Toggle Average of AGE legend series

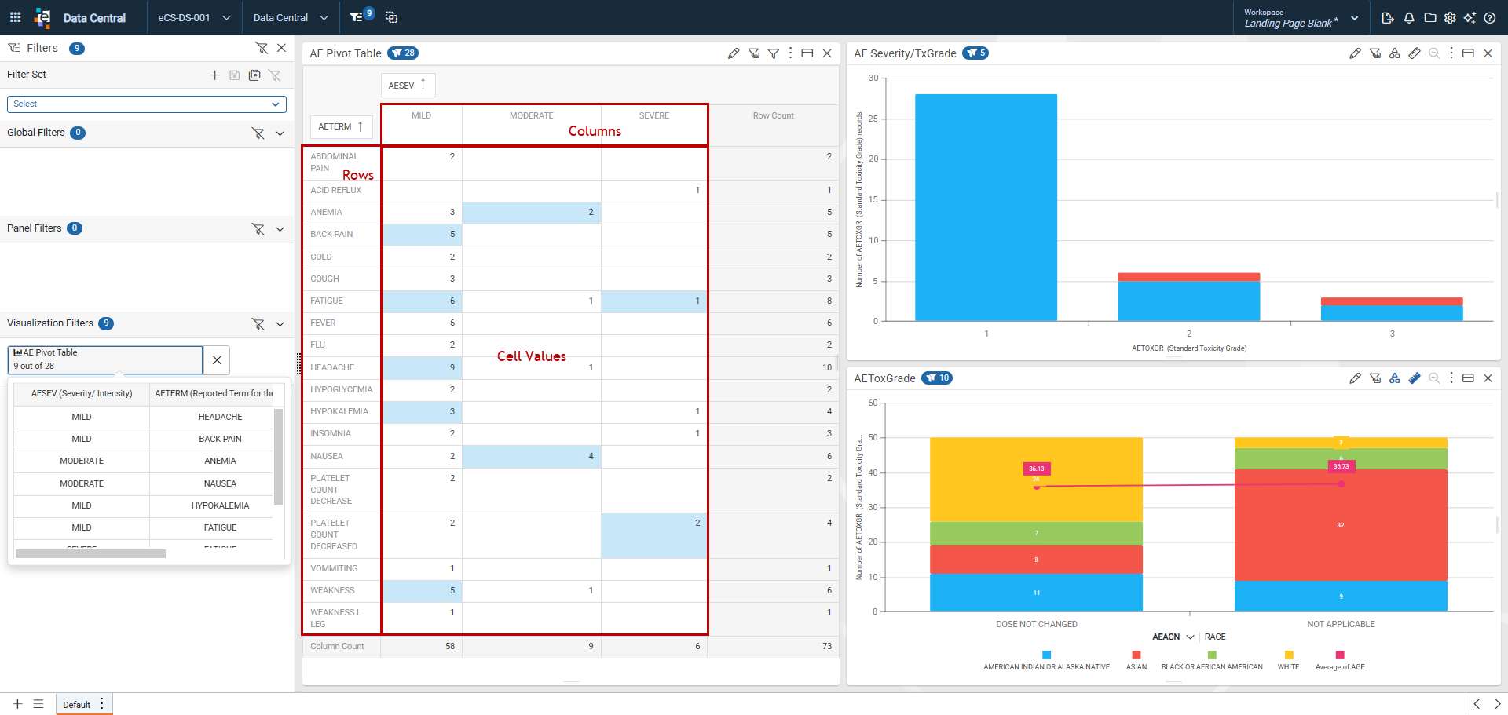pos(1340,660)
